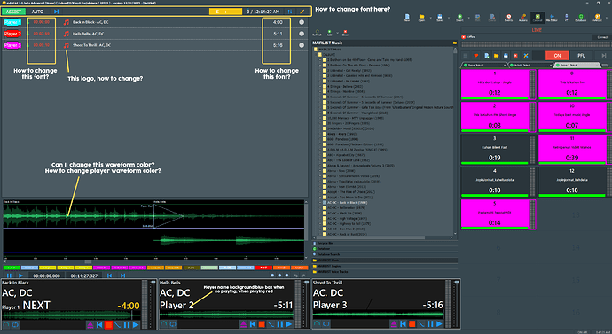Open the dropdown arrow next to Add
The image size is (612, 334).
coord(337,33)
